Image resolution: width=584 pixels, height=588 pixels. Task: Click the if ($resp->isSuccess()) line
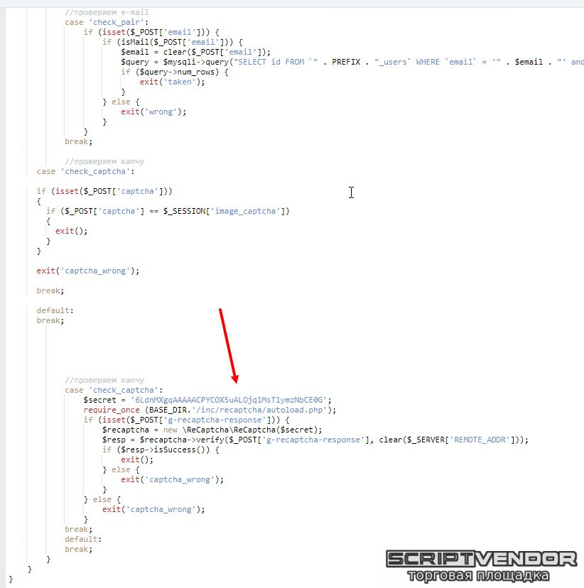click(x=161, y=450)
